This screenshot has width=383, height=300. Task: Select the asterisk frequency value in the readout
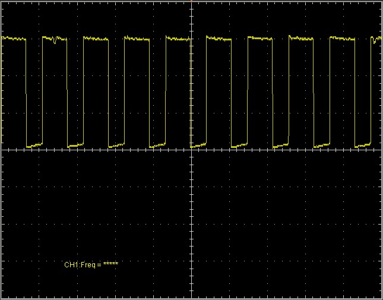coord(110,264)
